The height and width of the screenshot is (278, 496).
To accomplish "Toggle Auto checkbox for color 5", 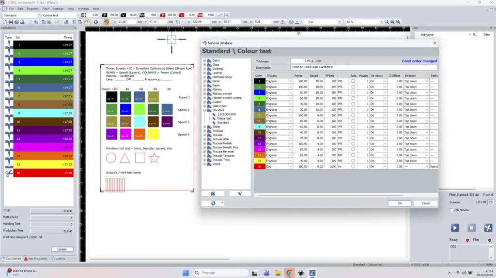I will pos(353,104).
